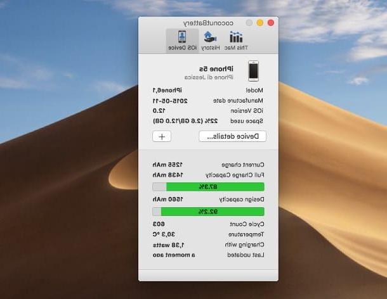The width and height of the screenshot is (387, 299).
Task: Click the Design capacity label
Action: [x=242, y=200]
